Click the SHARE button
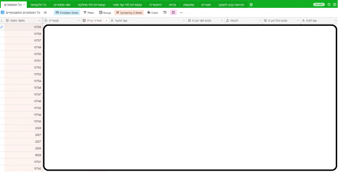 319,4
